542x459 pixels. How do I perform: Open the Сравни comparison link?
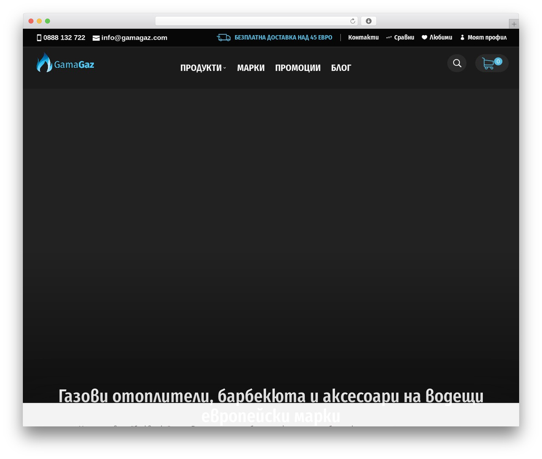[x=404, y=38]
